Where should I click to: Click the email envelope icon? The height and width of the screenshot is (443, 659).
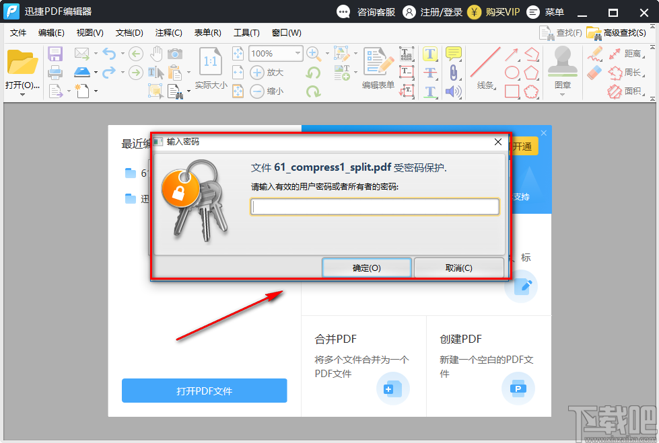pos(82,54)
